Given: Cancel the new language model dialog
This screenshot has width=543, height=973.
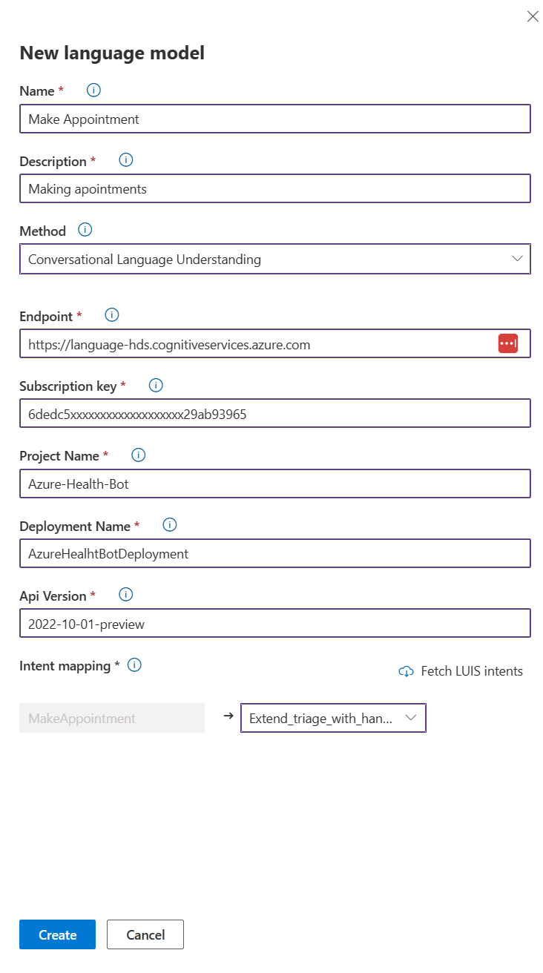Looking at the screenshot, I should point(145,934).
